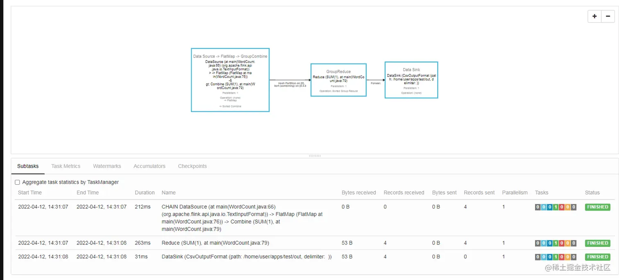The image size is (619, 280).
Task: Enable Aggregate task statistics by TaskManager checkbox
Action: point(17,182)
